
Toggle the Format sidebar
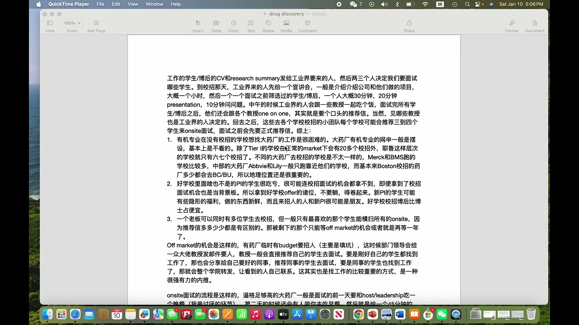pyautogui.click(x=512, y=26)
